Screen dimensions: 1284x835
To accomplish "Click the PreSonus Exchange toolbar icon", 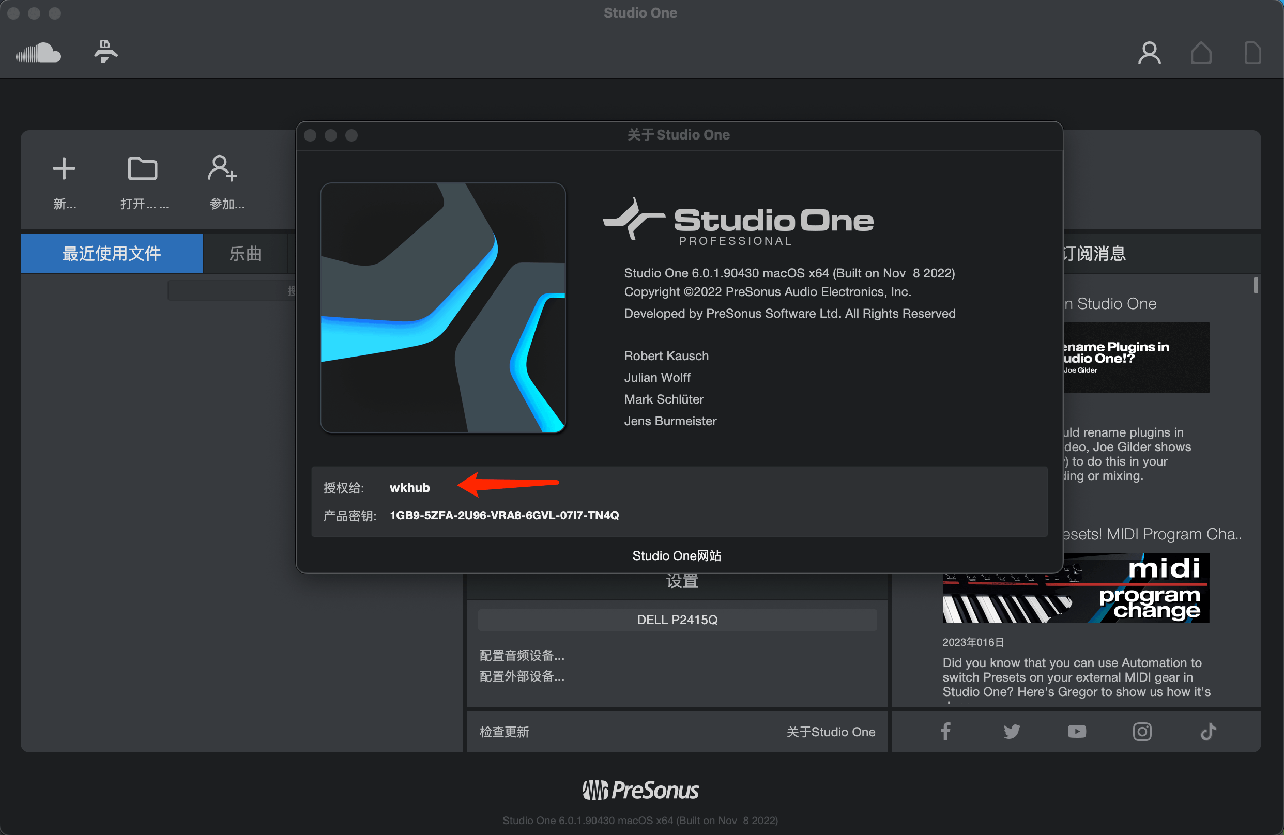I will (x=105, y=52).
